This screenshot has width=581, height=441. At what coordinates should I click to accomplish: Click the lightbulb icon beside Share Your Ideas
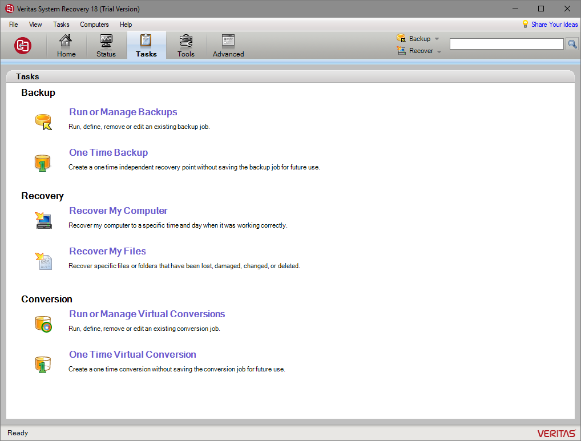point(525,24)
